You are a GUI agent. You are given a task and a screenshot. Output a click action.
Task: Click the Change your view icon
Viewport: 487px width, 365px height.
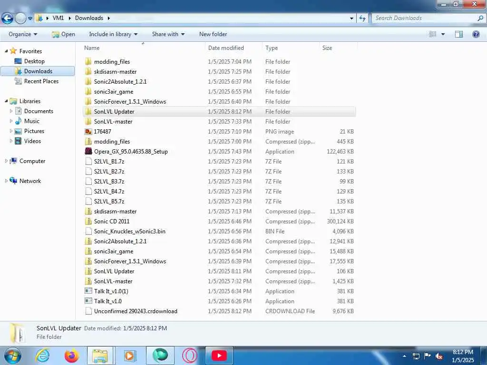433,34
